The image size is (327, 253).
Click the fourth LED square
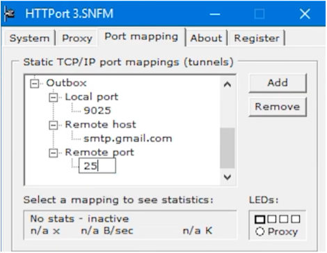point(296,219)
